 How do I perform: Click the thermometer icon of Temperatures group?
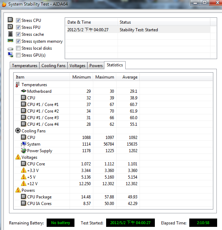tap(18, 85)
